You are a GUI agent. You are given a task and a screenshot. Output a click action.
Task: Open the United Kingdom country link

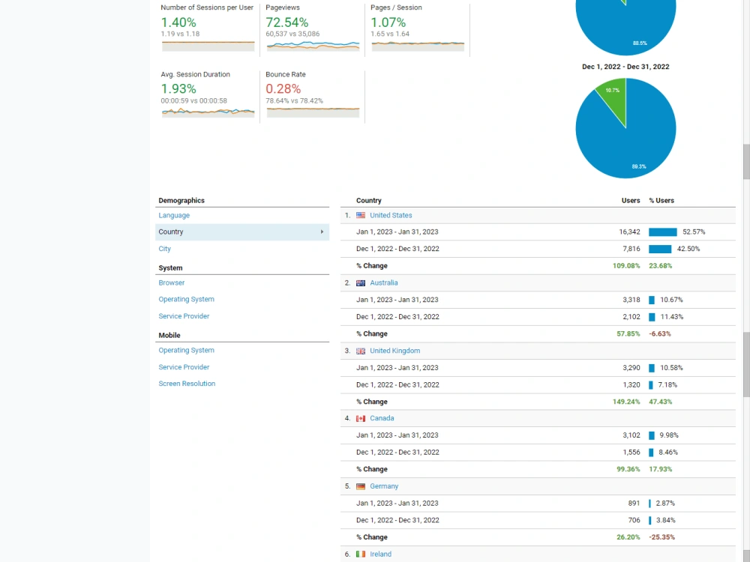395,351
